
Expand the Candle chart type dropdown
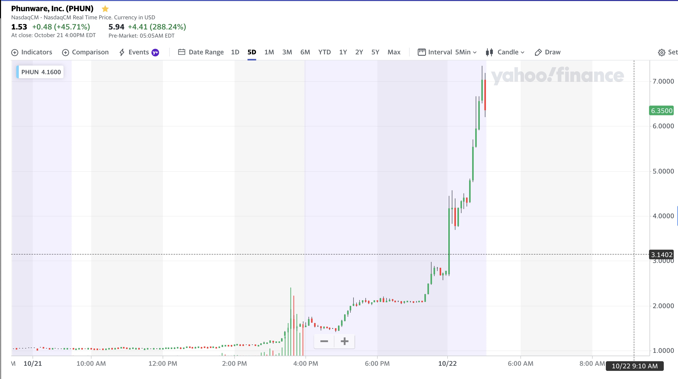pyautogui.click(x=511, y=52)
